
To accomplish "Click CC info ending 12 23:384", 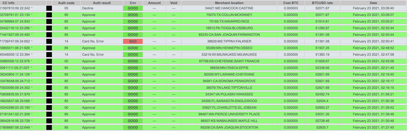I will click(x=15, y=55).
